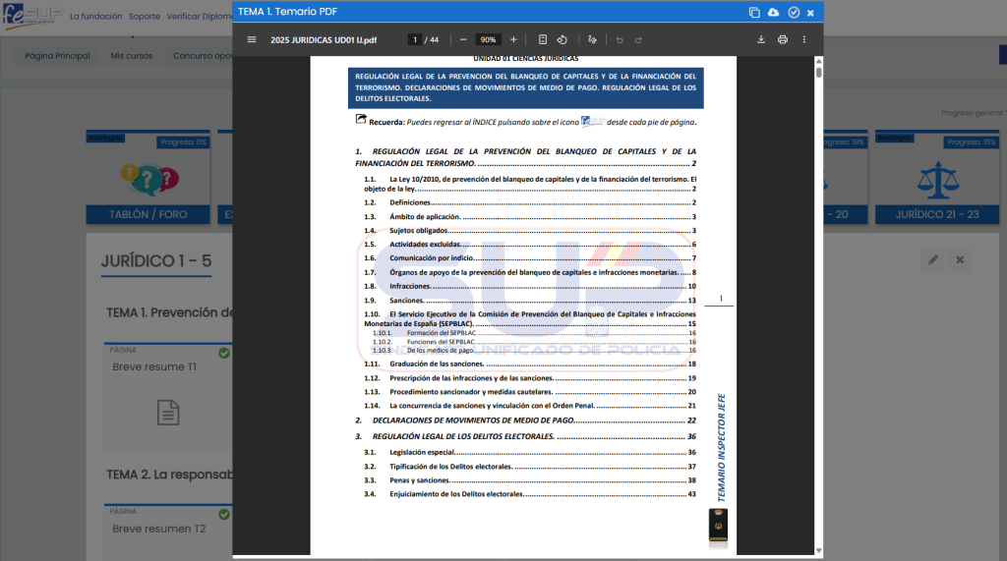This screenshot has width=1007, height=561.
Task: Jump to 'Sujetos obligados' in the index
Action: tap(420, 230)
